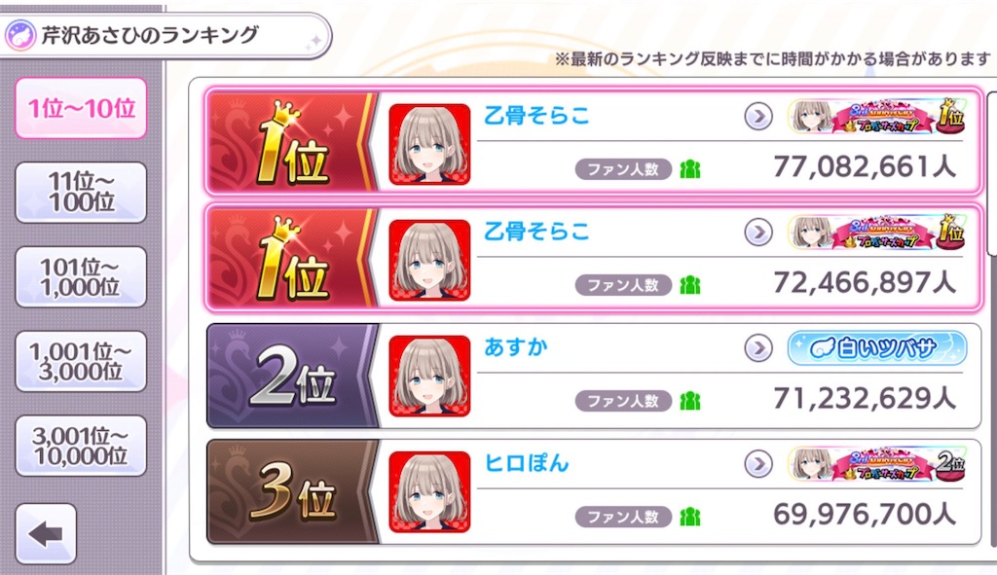Screen dimensions: 997x575
Task: Click the green fan icon in the あすか row
Action: [690, 401]
